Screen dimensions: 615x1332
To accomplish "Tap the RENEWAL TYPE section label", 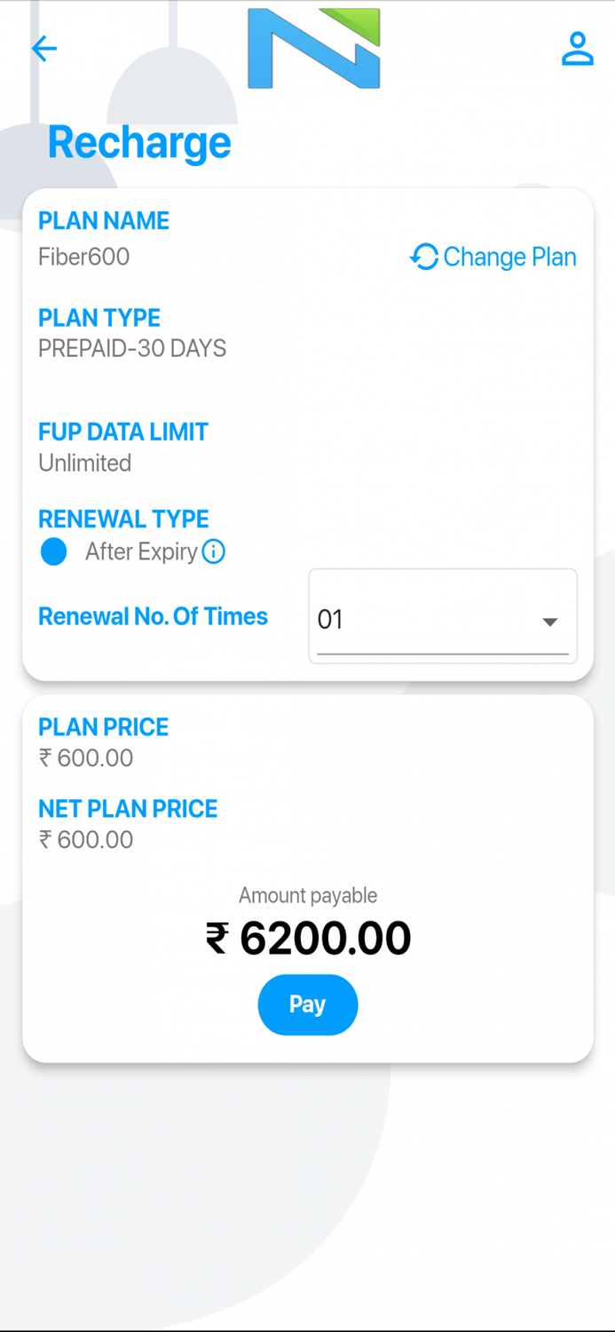I will [122, 519].
